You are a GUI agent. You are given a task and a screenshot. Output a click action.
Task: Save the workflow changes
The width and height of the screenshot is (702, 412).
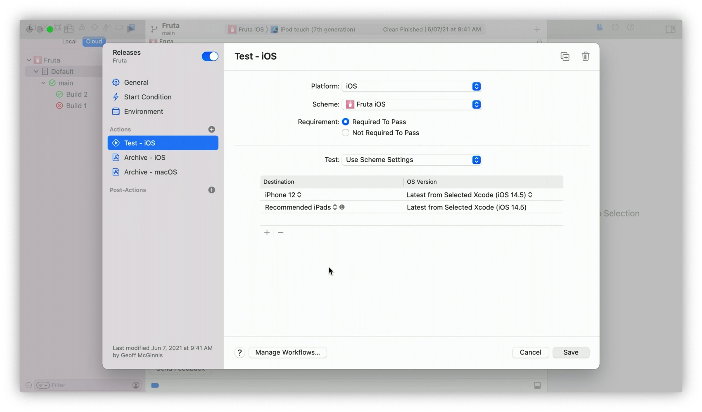(571, 352)
